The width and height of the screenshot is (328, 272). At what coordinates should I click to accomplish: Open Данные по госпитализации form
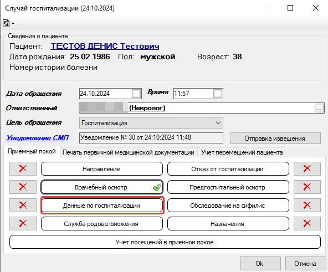102,206
